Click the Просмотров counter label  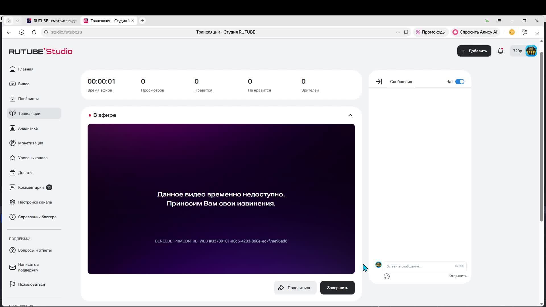tap(152, 90)
